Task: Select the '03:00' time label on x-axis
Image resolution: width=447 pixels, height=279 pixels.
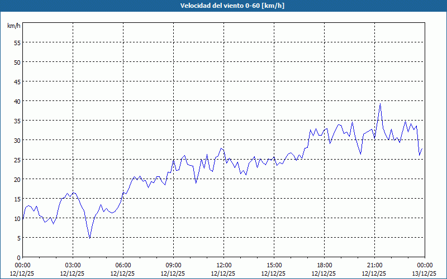Action: tap(73, 265)
